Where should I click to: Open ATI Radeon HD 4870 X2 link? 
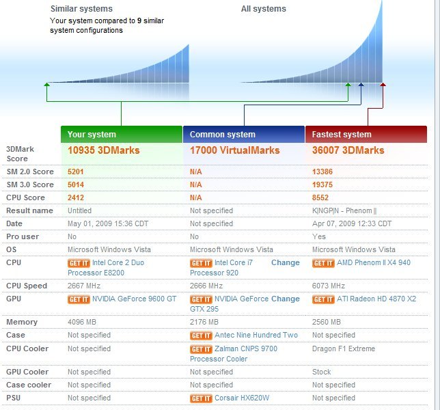coord(376,299)
